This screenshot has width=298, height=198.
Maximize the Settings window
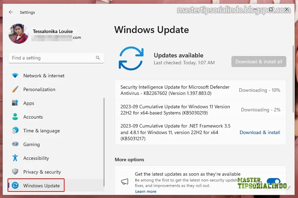coord(271,9)
